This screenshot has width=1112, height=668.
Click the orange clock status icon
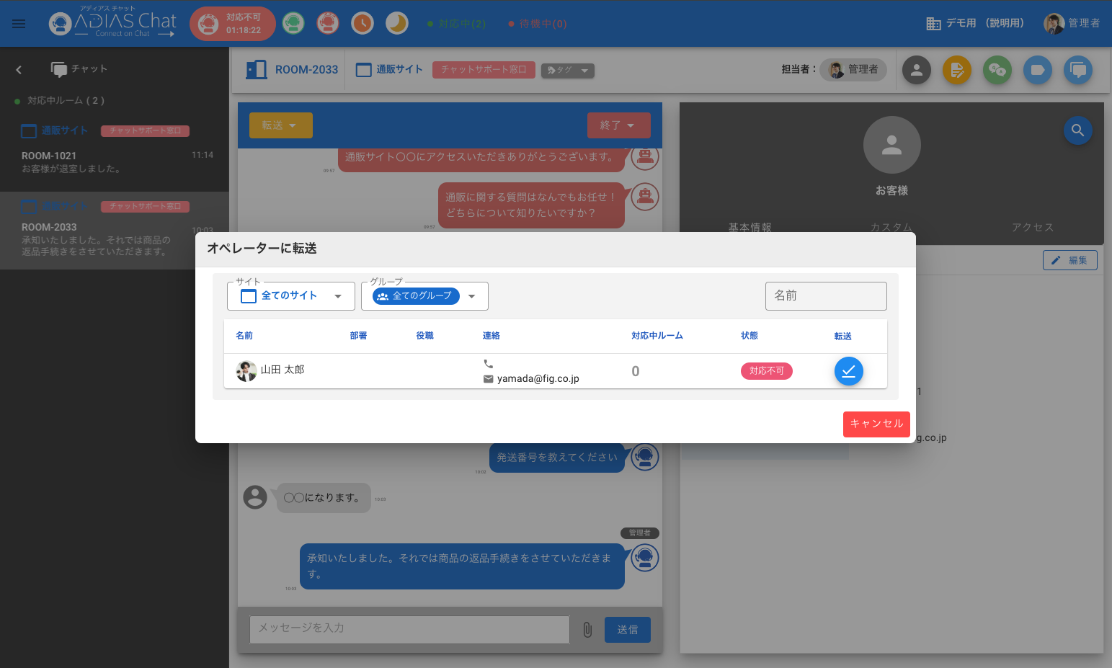[x=362, y=24]
